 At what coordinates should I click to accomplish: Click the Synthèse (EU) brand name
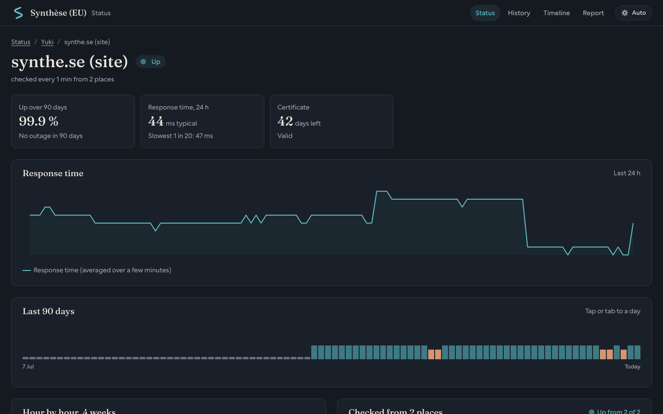58,13
